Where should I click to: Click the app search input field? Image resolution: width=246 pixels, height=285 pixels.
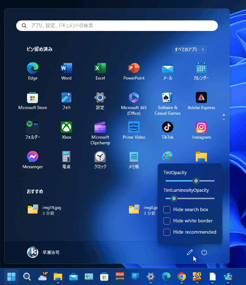coord(117,26)
